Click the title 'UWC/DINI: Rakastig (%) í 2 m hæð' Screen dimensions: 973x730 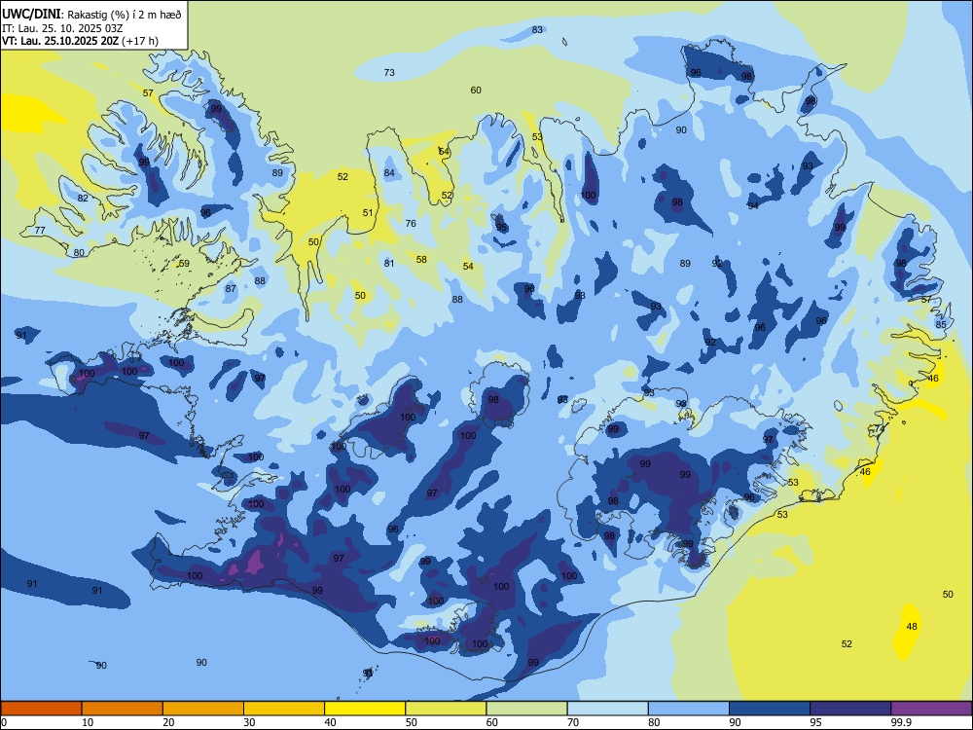pos(91,14)
